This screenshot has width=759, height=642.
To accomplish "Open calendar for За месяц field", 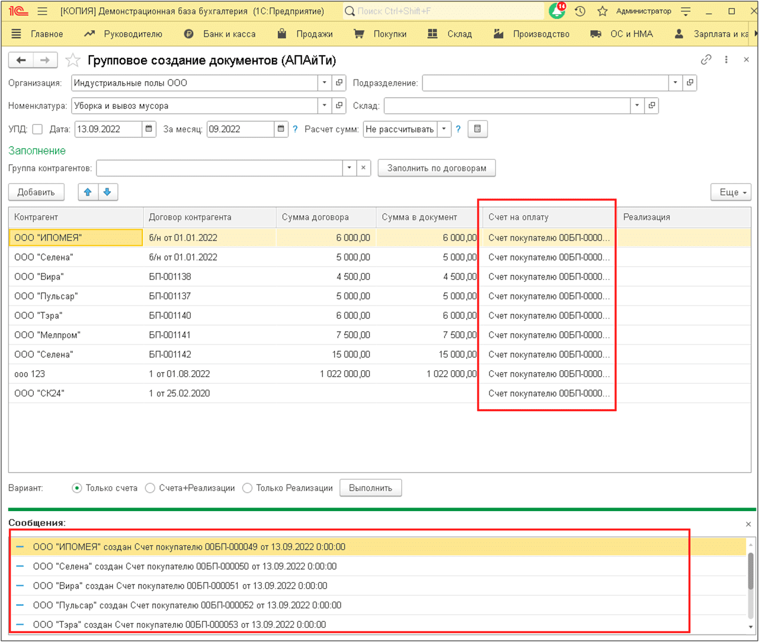I will 281,129.
